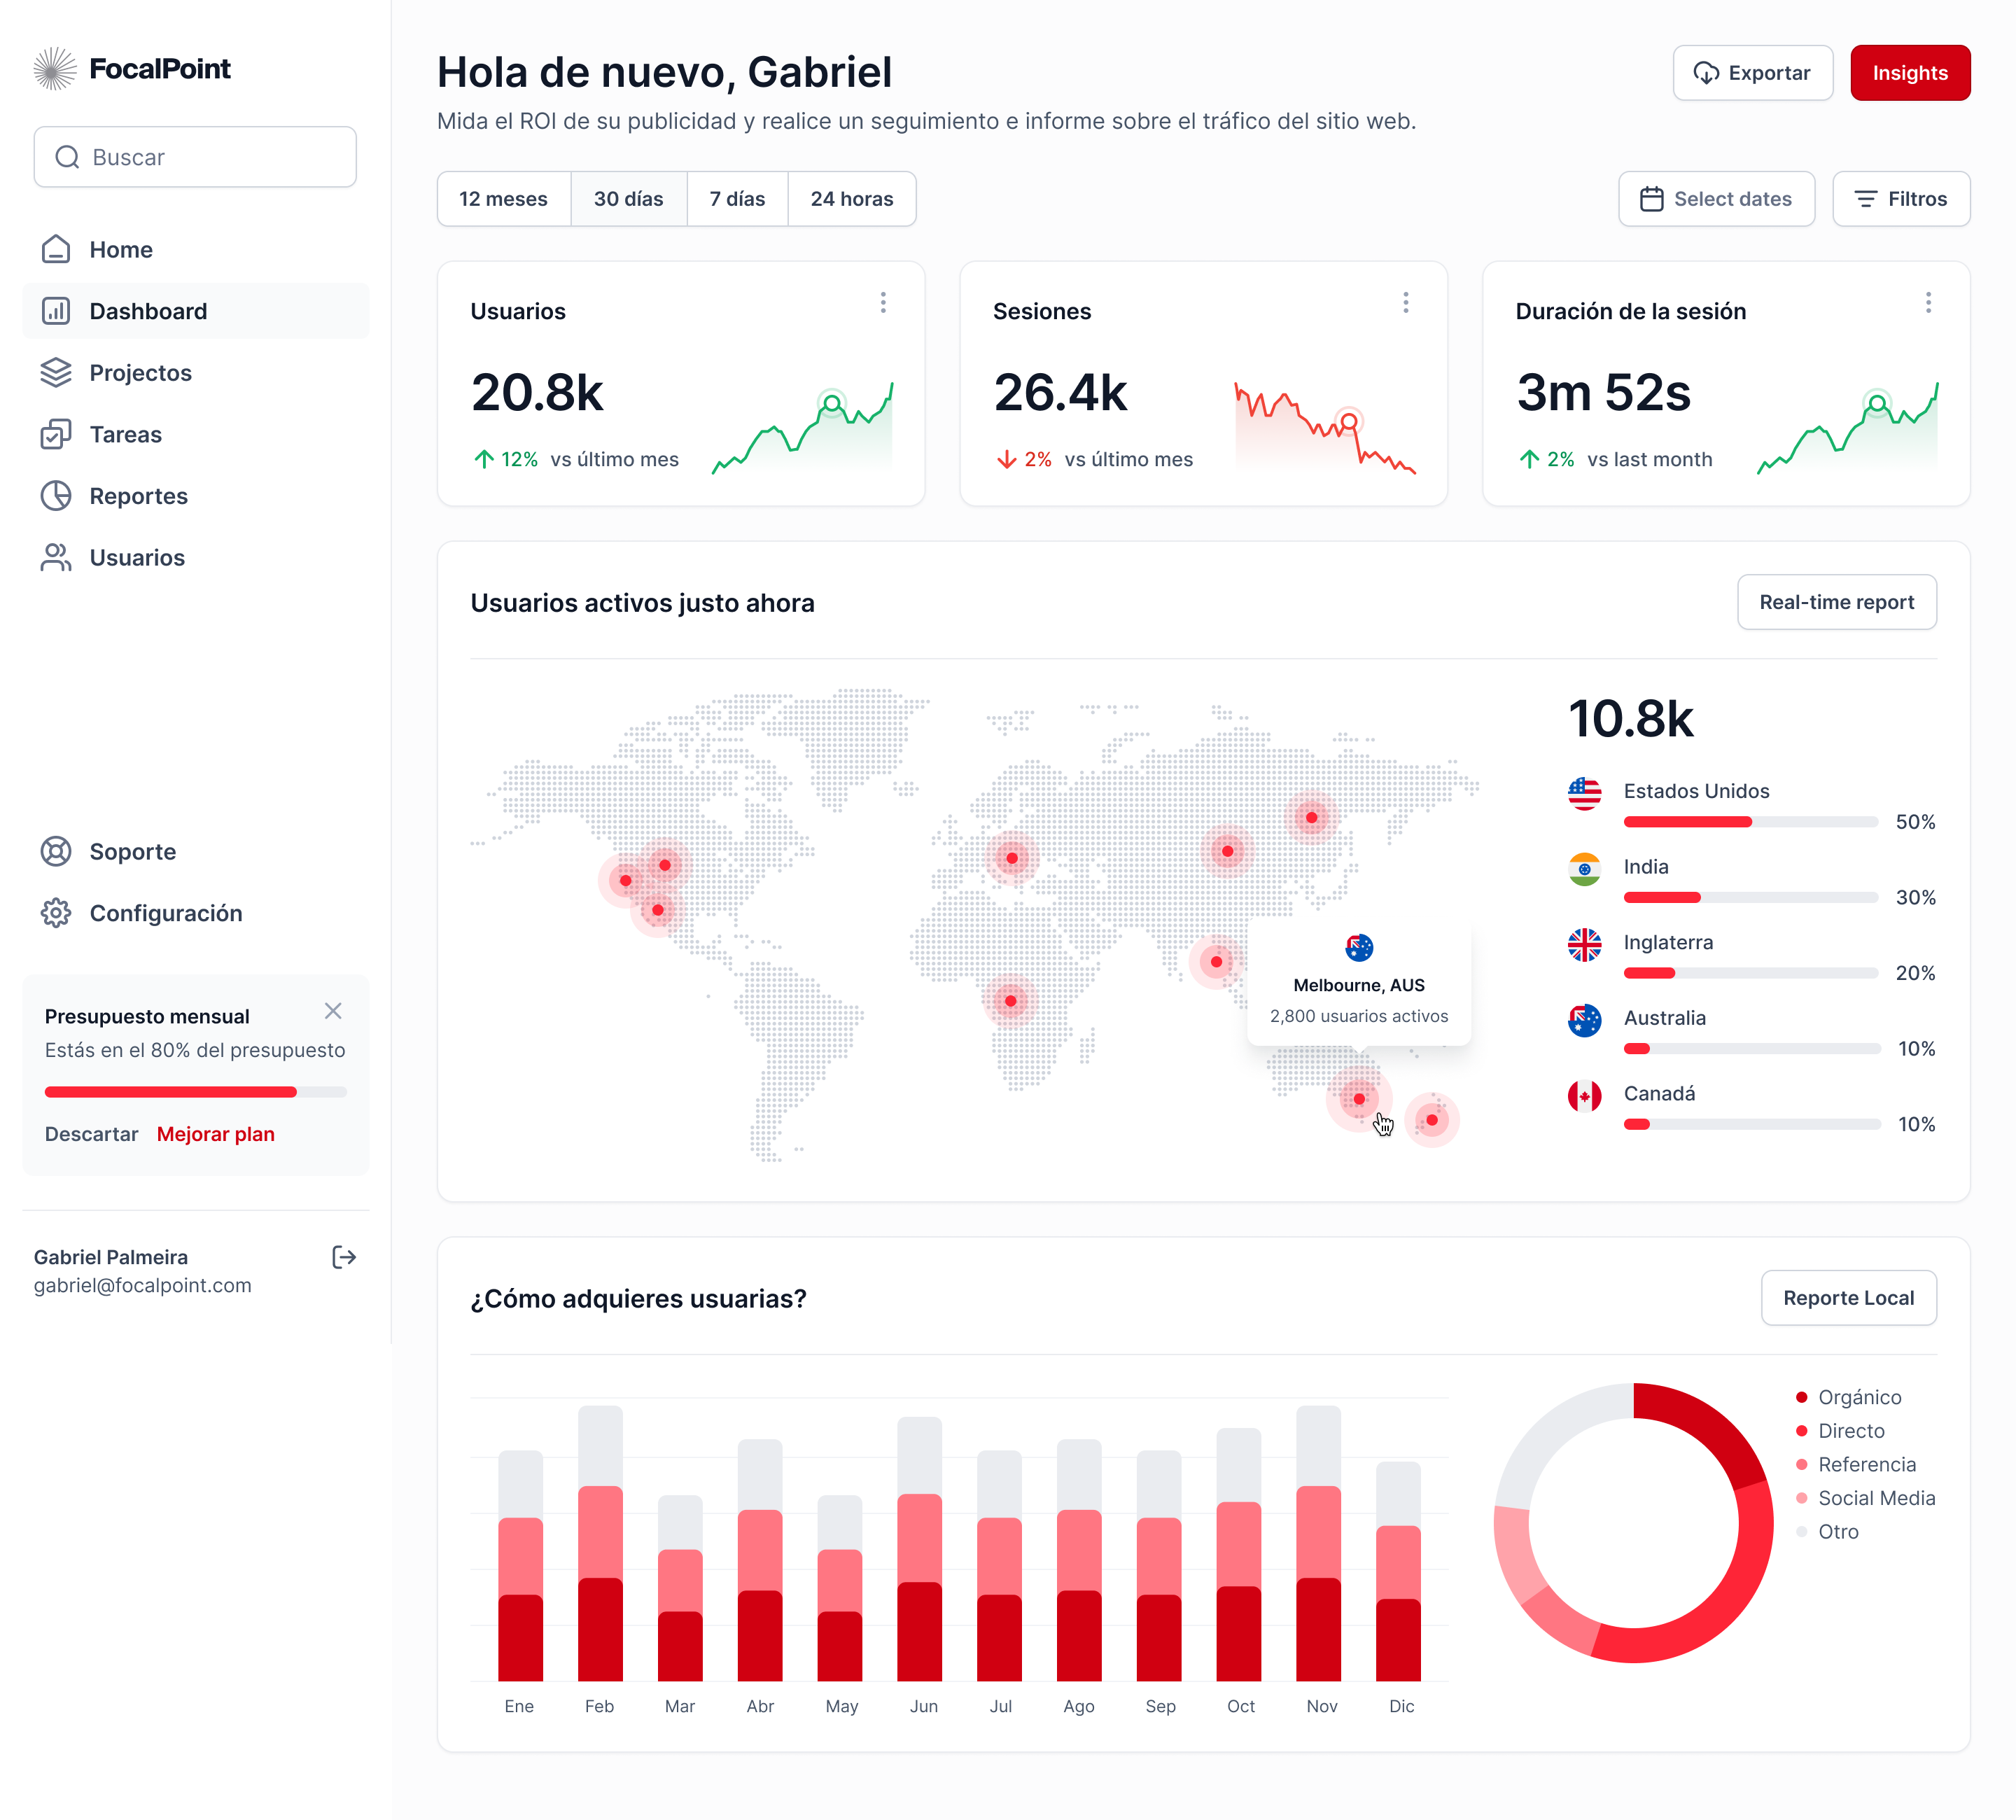Go to Soporte lifebuoy icon
Screen dimensions: 2016x1820
pos(56,851)
